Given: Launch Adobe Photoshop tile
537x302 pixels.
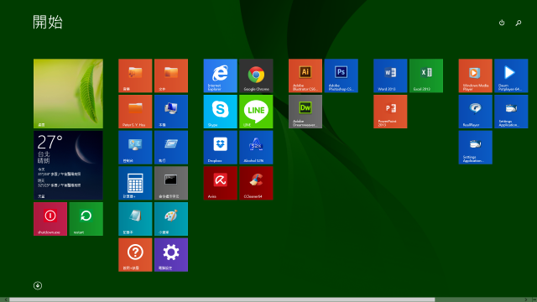Looking at the screenshot, I should pos(341,75).
